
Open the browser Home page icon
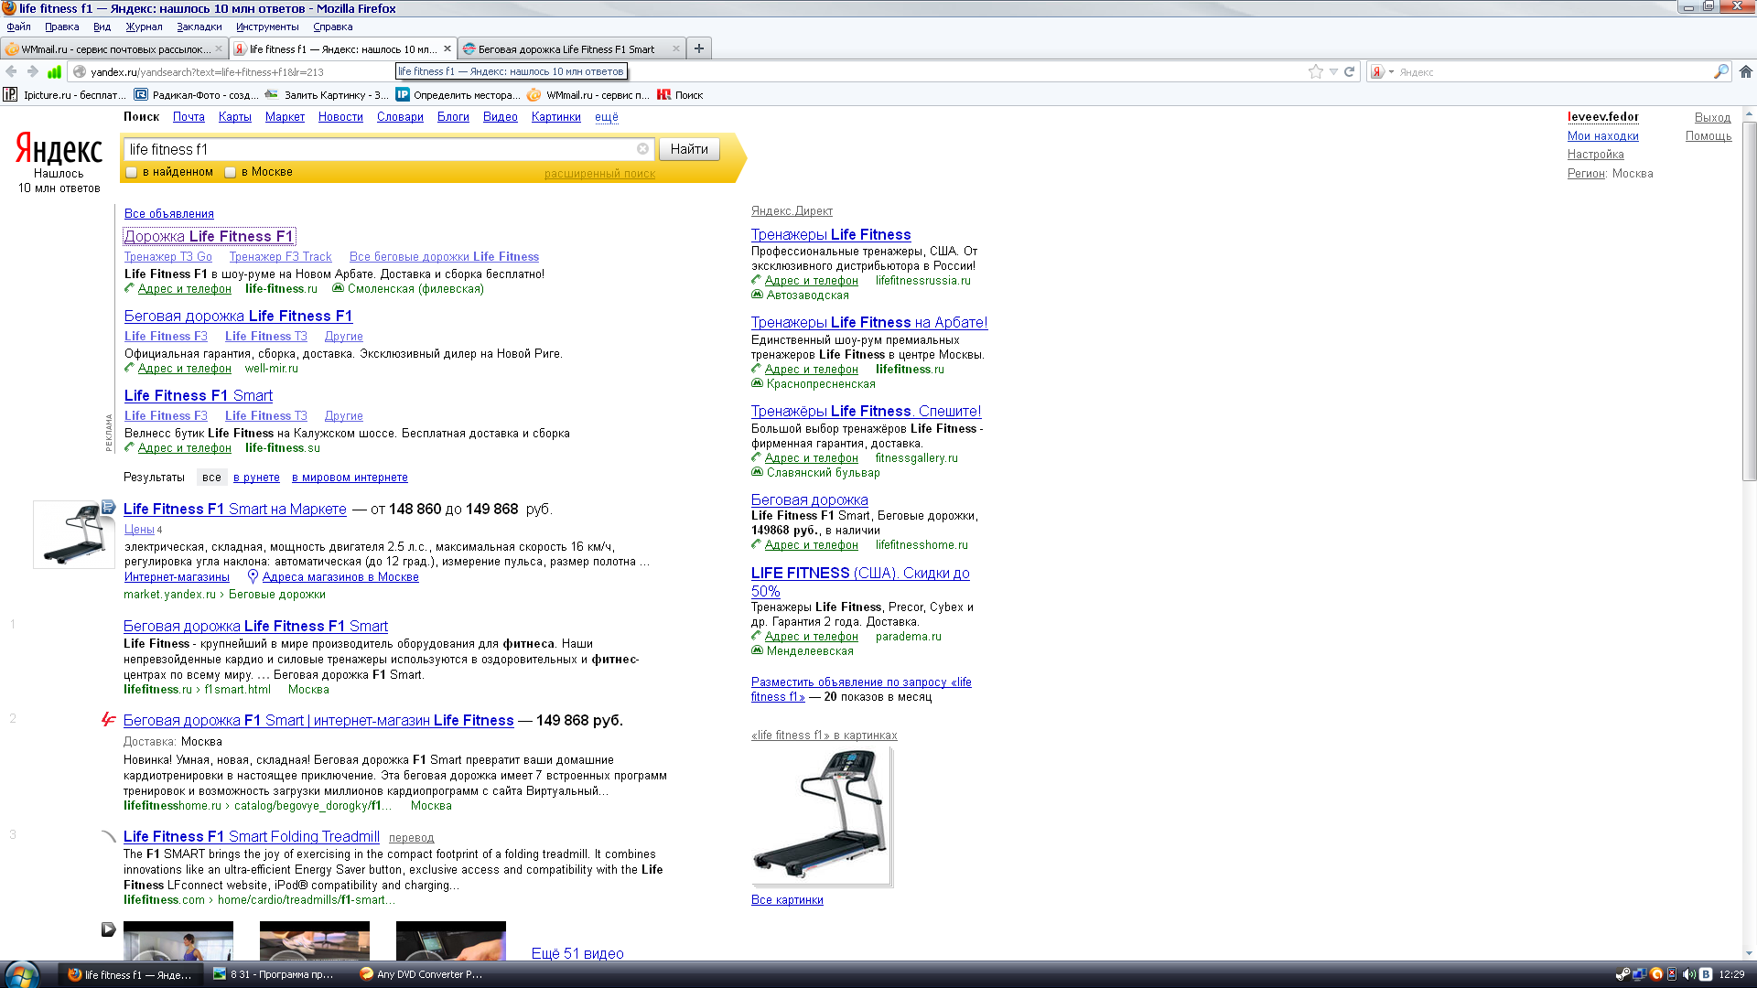click(x=1745, y=71)
